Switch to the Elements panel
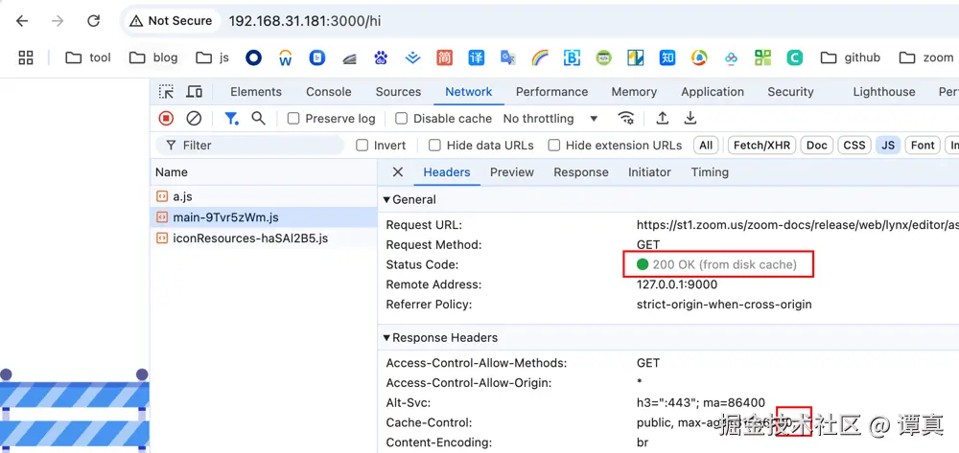The width and height of the screenshot is (959, 453). point(256,92)
